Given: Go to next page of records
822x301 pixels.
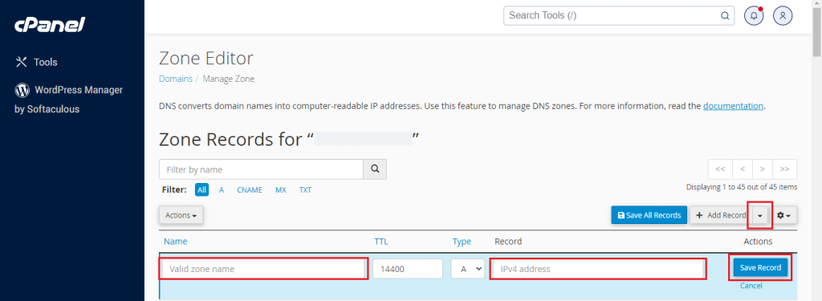Looking at the screenshot, I should tap(763, 169).
